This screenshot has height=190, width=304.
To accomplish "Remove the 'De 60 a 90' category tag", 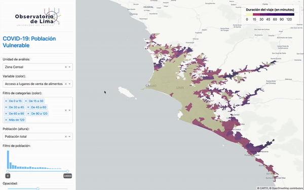I will click(6, 113).
